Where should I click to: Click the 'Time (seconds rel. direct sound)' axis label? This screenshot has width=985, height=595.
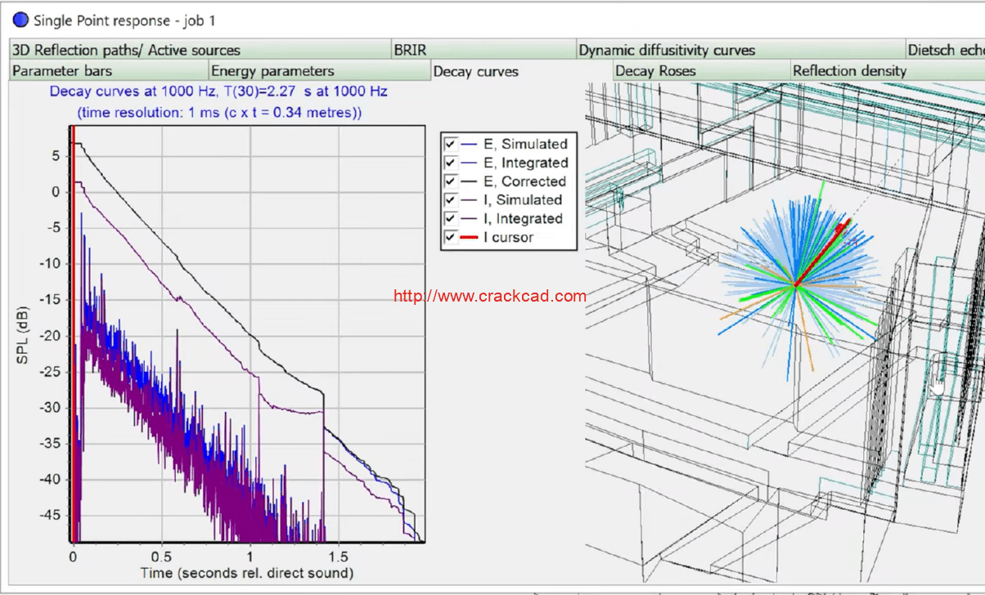pos(247,572)
